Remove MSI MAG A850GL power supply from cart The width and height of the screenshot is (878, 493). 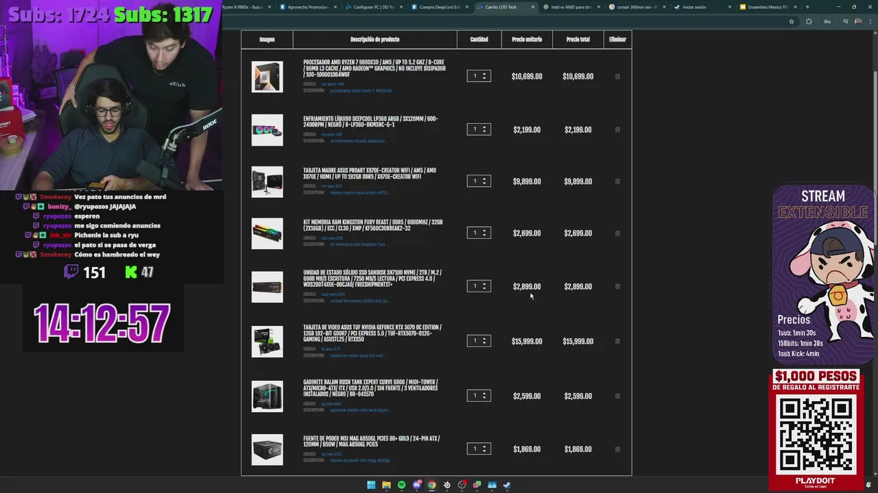[617, 449]
